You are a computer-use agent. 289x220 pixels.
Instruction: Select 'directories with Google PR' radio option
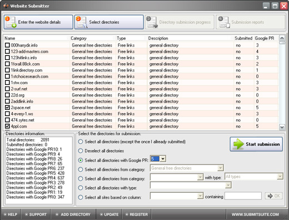[x=81, y=160]
